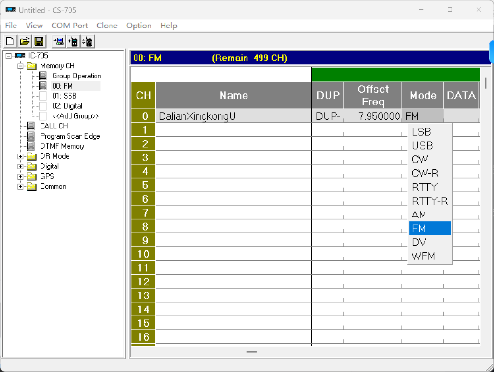Open the COM Port menu
The image size is (494, 372).
click(69, 26)
